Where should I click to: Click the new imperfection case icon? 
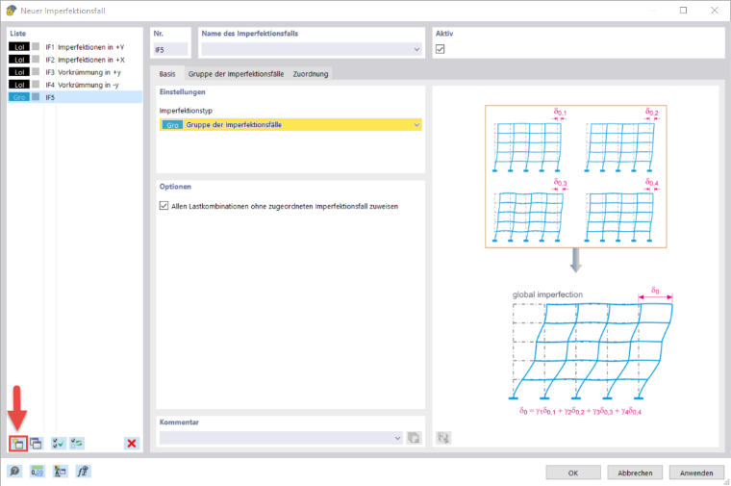(18, 443)
